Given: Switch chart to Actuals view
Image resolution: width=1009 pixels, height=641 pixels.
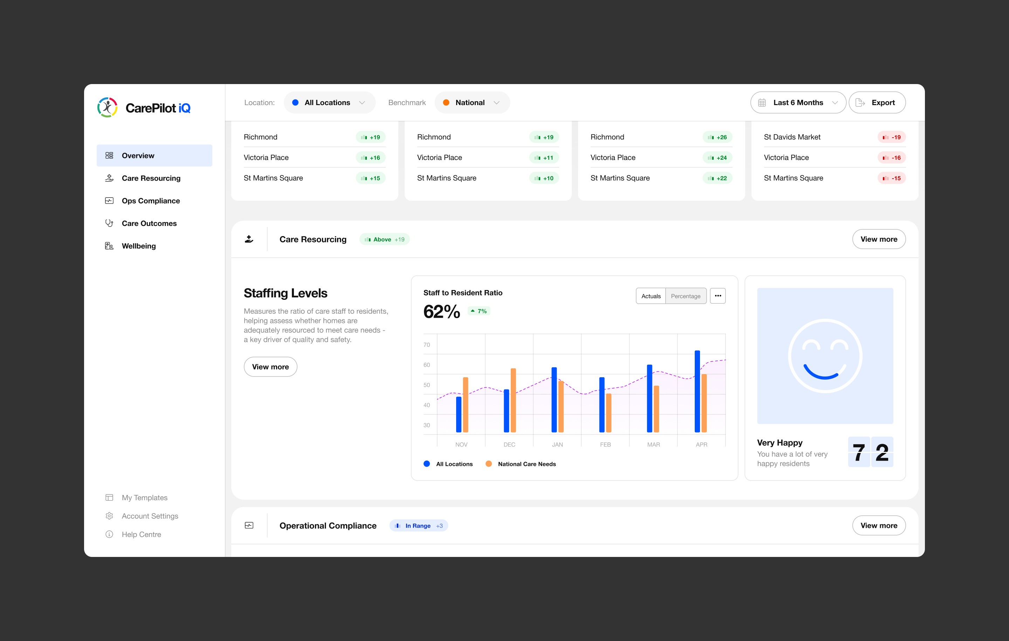Looking at the screenshot, I should [x=650, y=296].
